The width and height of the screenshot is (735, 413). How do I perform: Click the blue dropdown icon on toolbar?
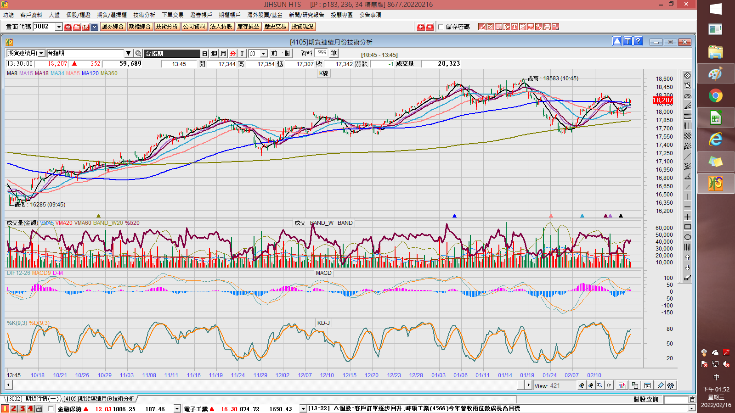[x=94, y=27]
